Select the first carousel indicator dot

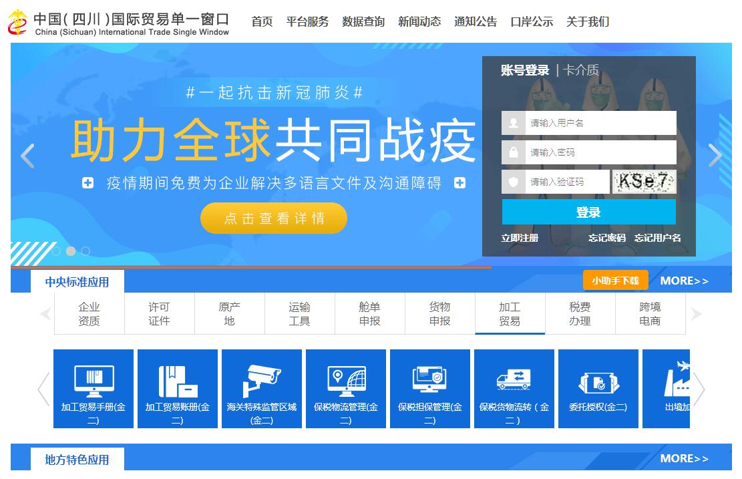56,251
